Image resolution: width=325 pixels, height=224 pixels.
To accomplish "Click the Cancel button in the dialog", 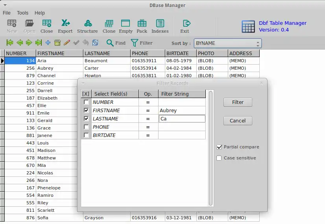I will pyautogui.click(x=238, y=121).
